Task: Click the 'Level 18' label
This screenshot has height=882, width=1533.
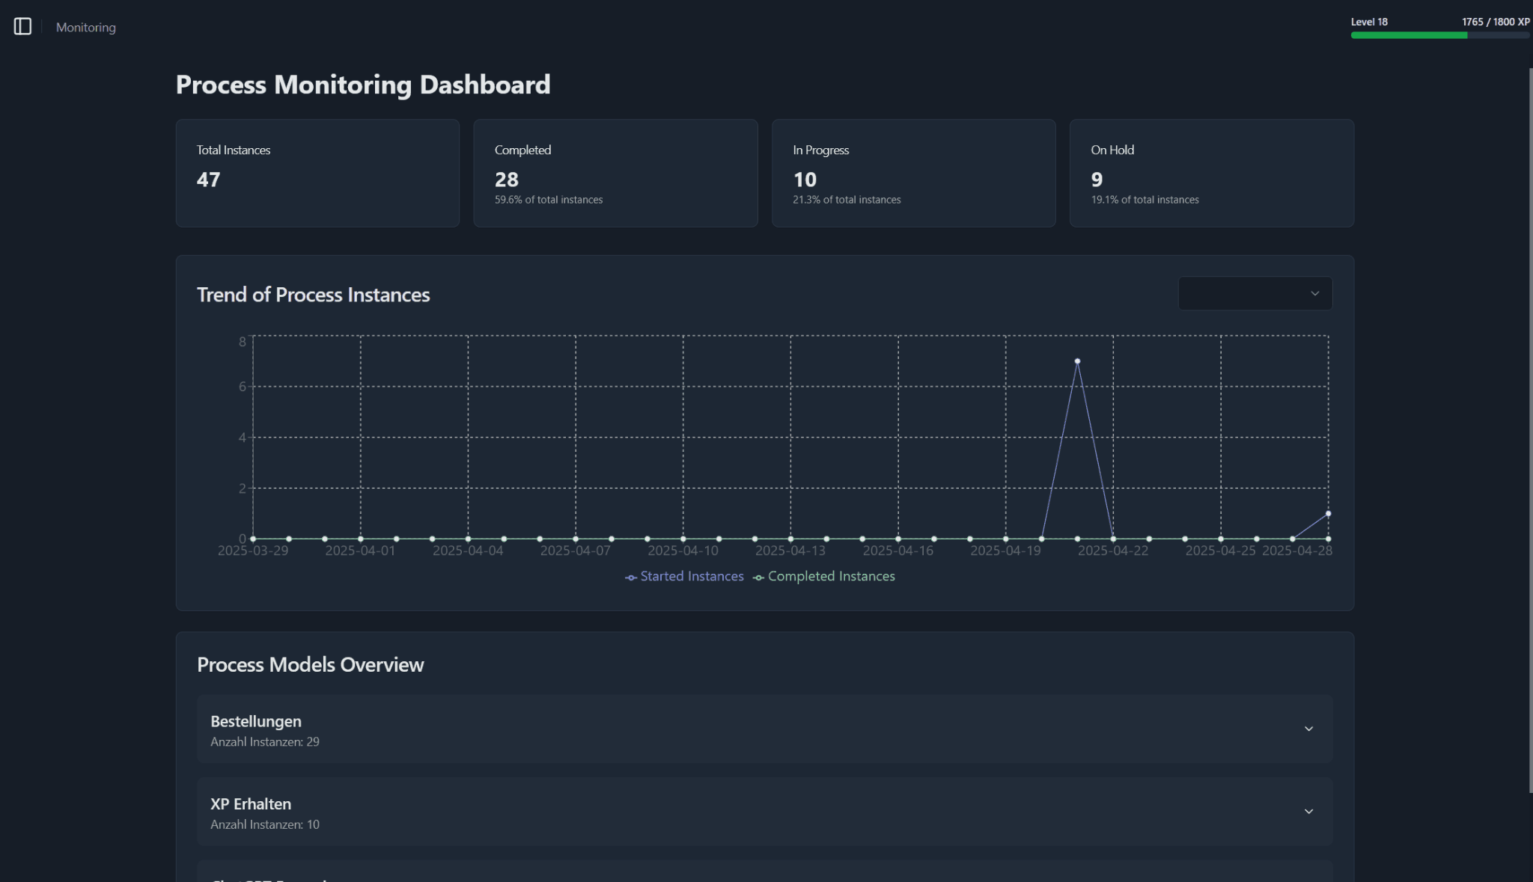Action: pyautogui.click(x=1369, y=22)
